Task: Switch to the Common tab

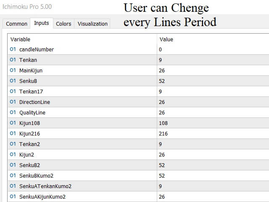Action: point(16,24)
